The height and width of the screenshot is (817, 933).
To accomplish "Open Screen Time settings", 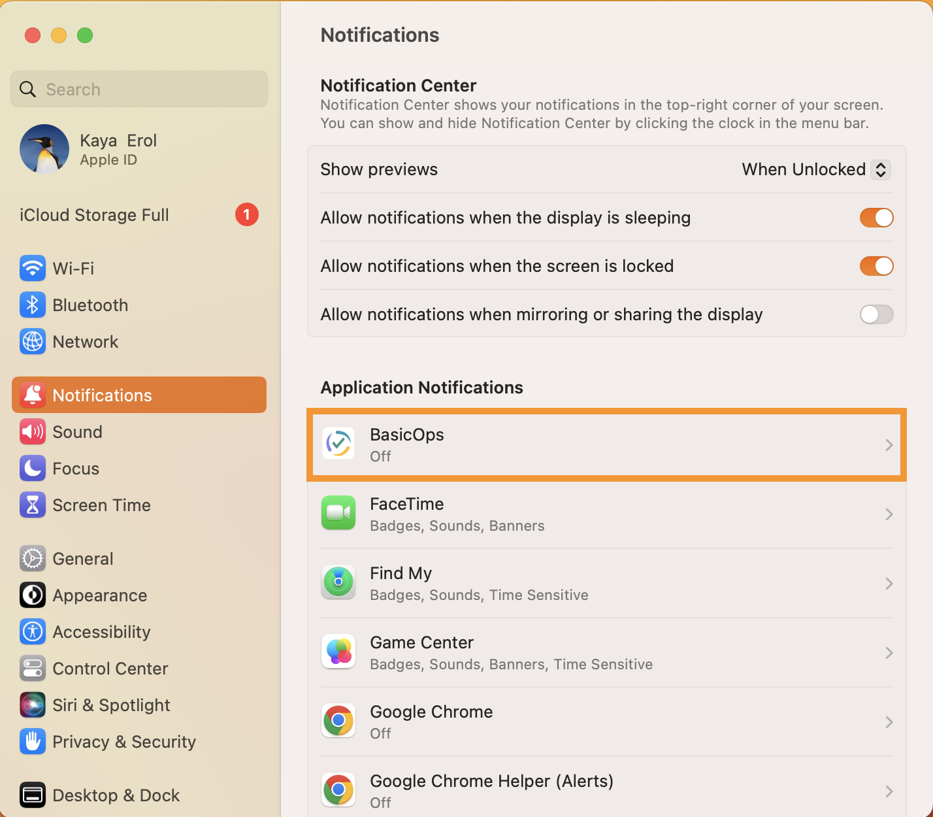I will point(139,505).
